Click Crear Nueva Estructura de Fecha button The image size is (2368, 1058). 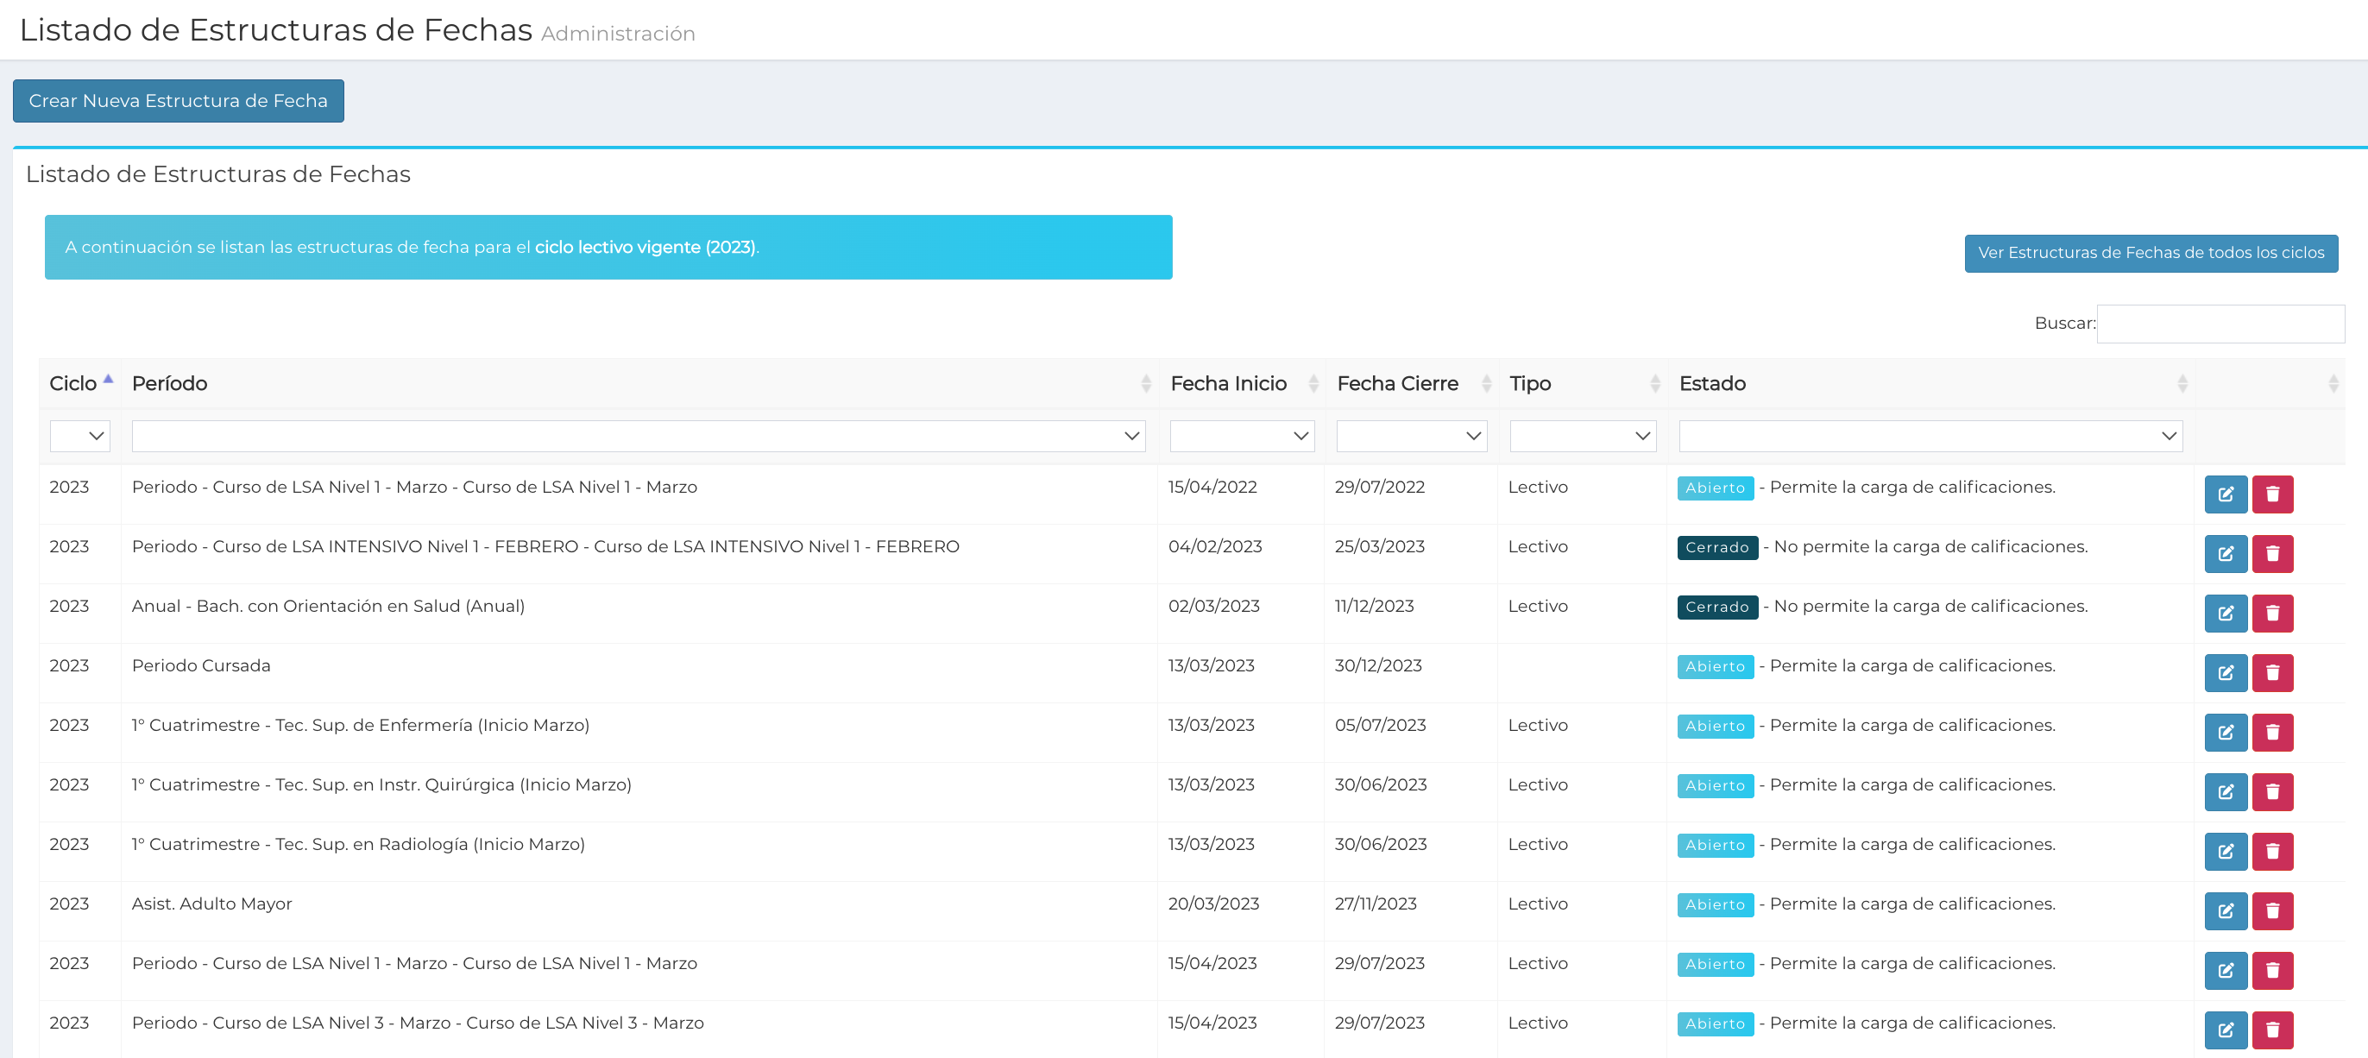point(179,101)
